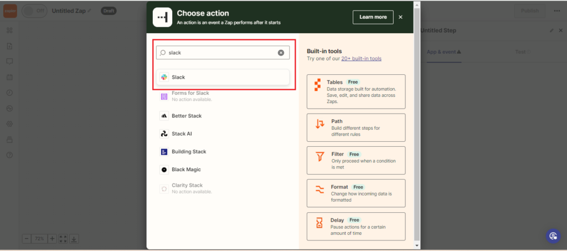The image size is (567, 251).
Task: Open the settings gear sidebar icon
Action: pyautogui.click(x=10, y=124)
